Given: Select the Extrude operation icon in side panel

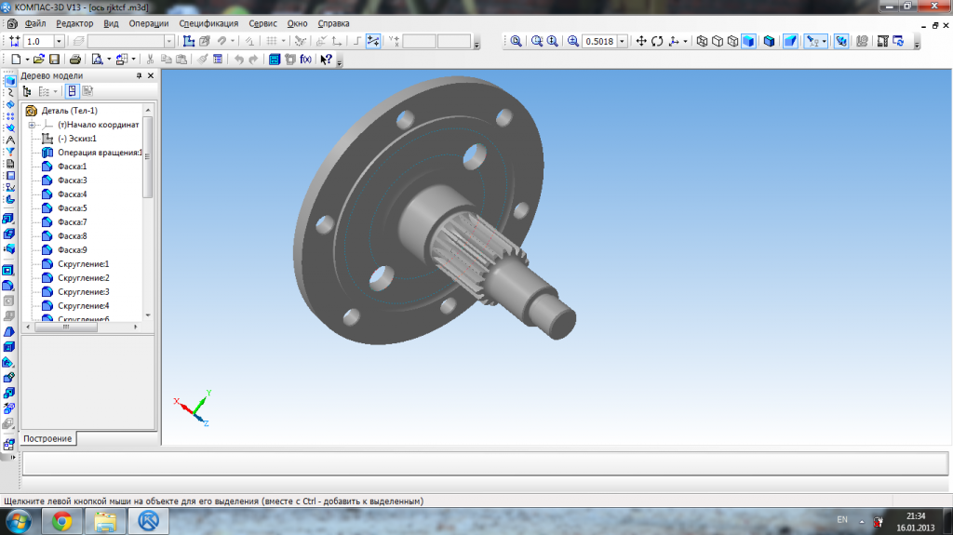Looking at the screenshot, I should (8, 219).
